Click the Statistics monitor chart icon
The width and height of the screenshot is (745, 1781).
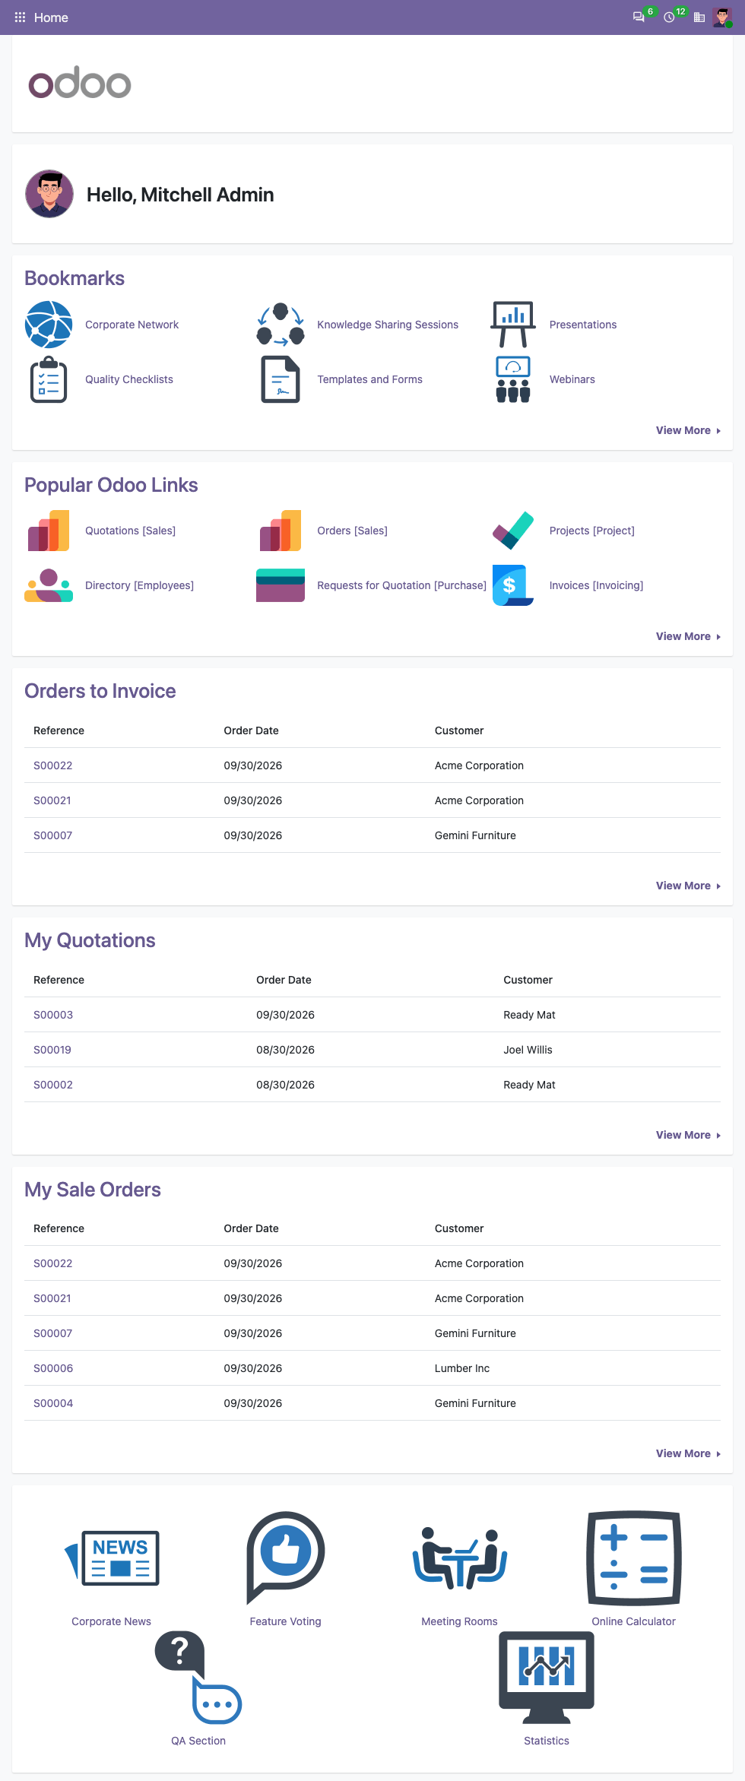[547, 1678]
